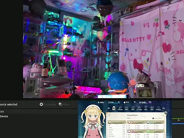Screen dimensions: 184x138
Task: Click the Description info button
Action: (157, 118)
